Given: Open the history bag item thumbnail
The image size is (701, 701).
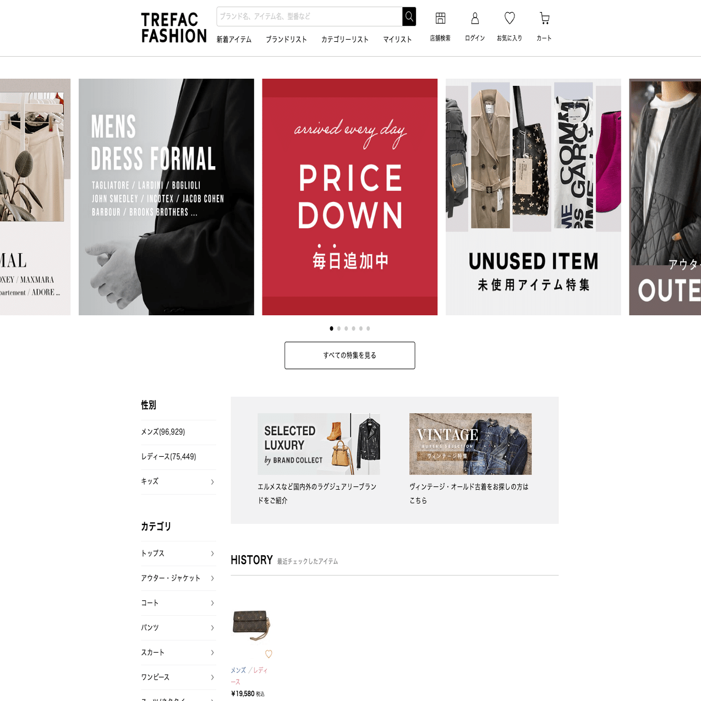Looking at the screenshot, I should point(251,625).
